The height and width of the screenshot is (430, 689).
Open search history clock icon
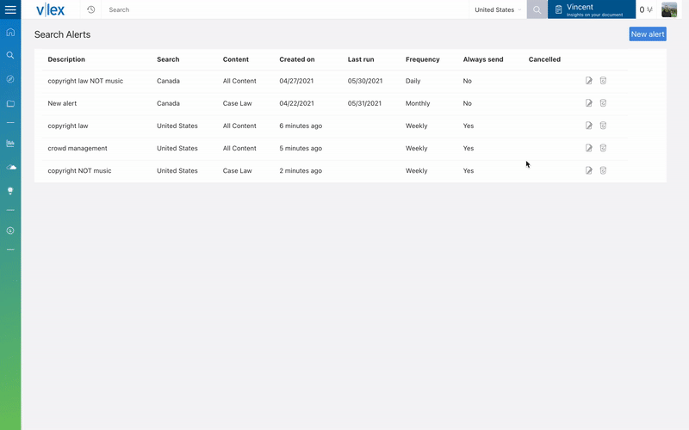91,9
